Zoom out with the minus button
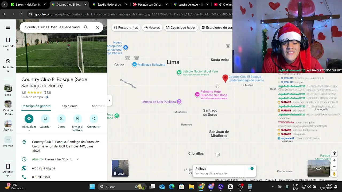The image size is (342, 192). [334, 166]
